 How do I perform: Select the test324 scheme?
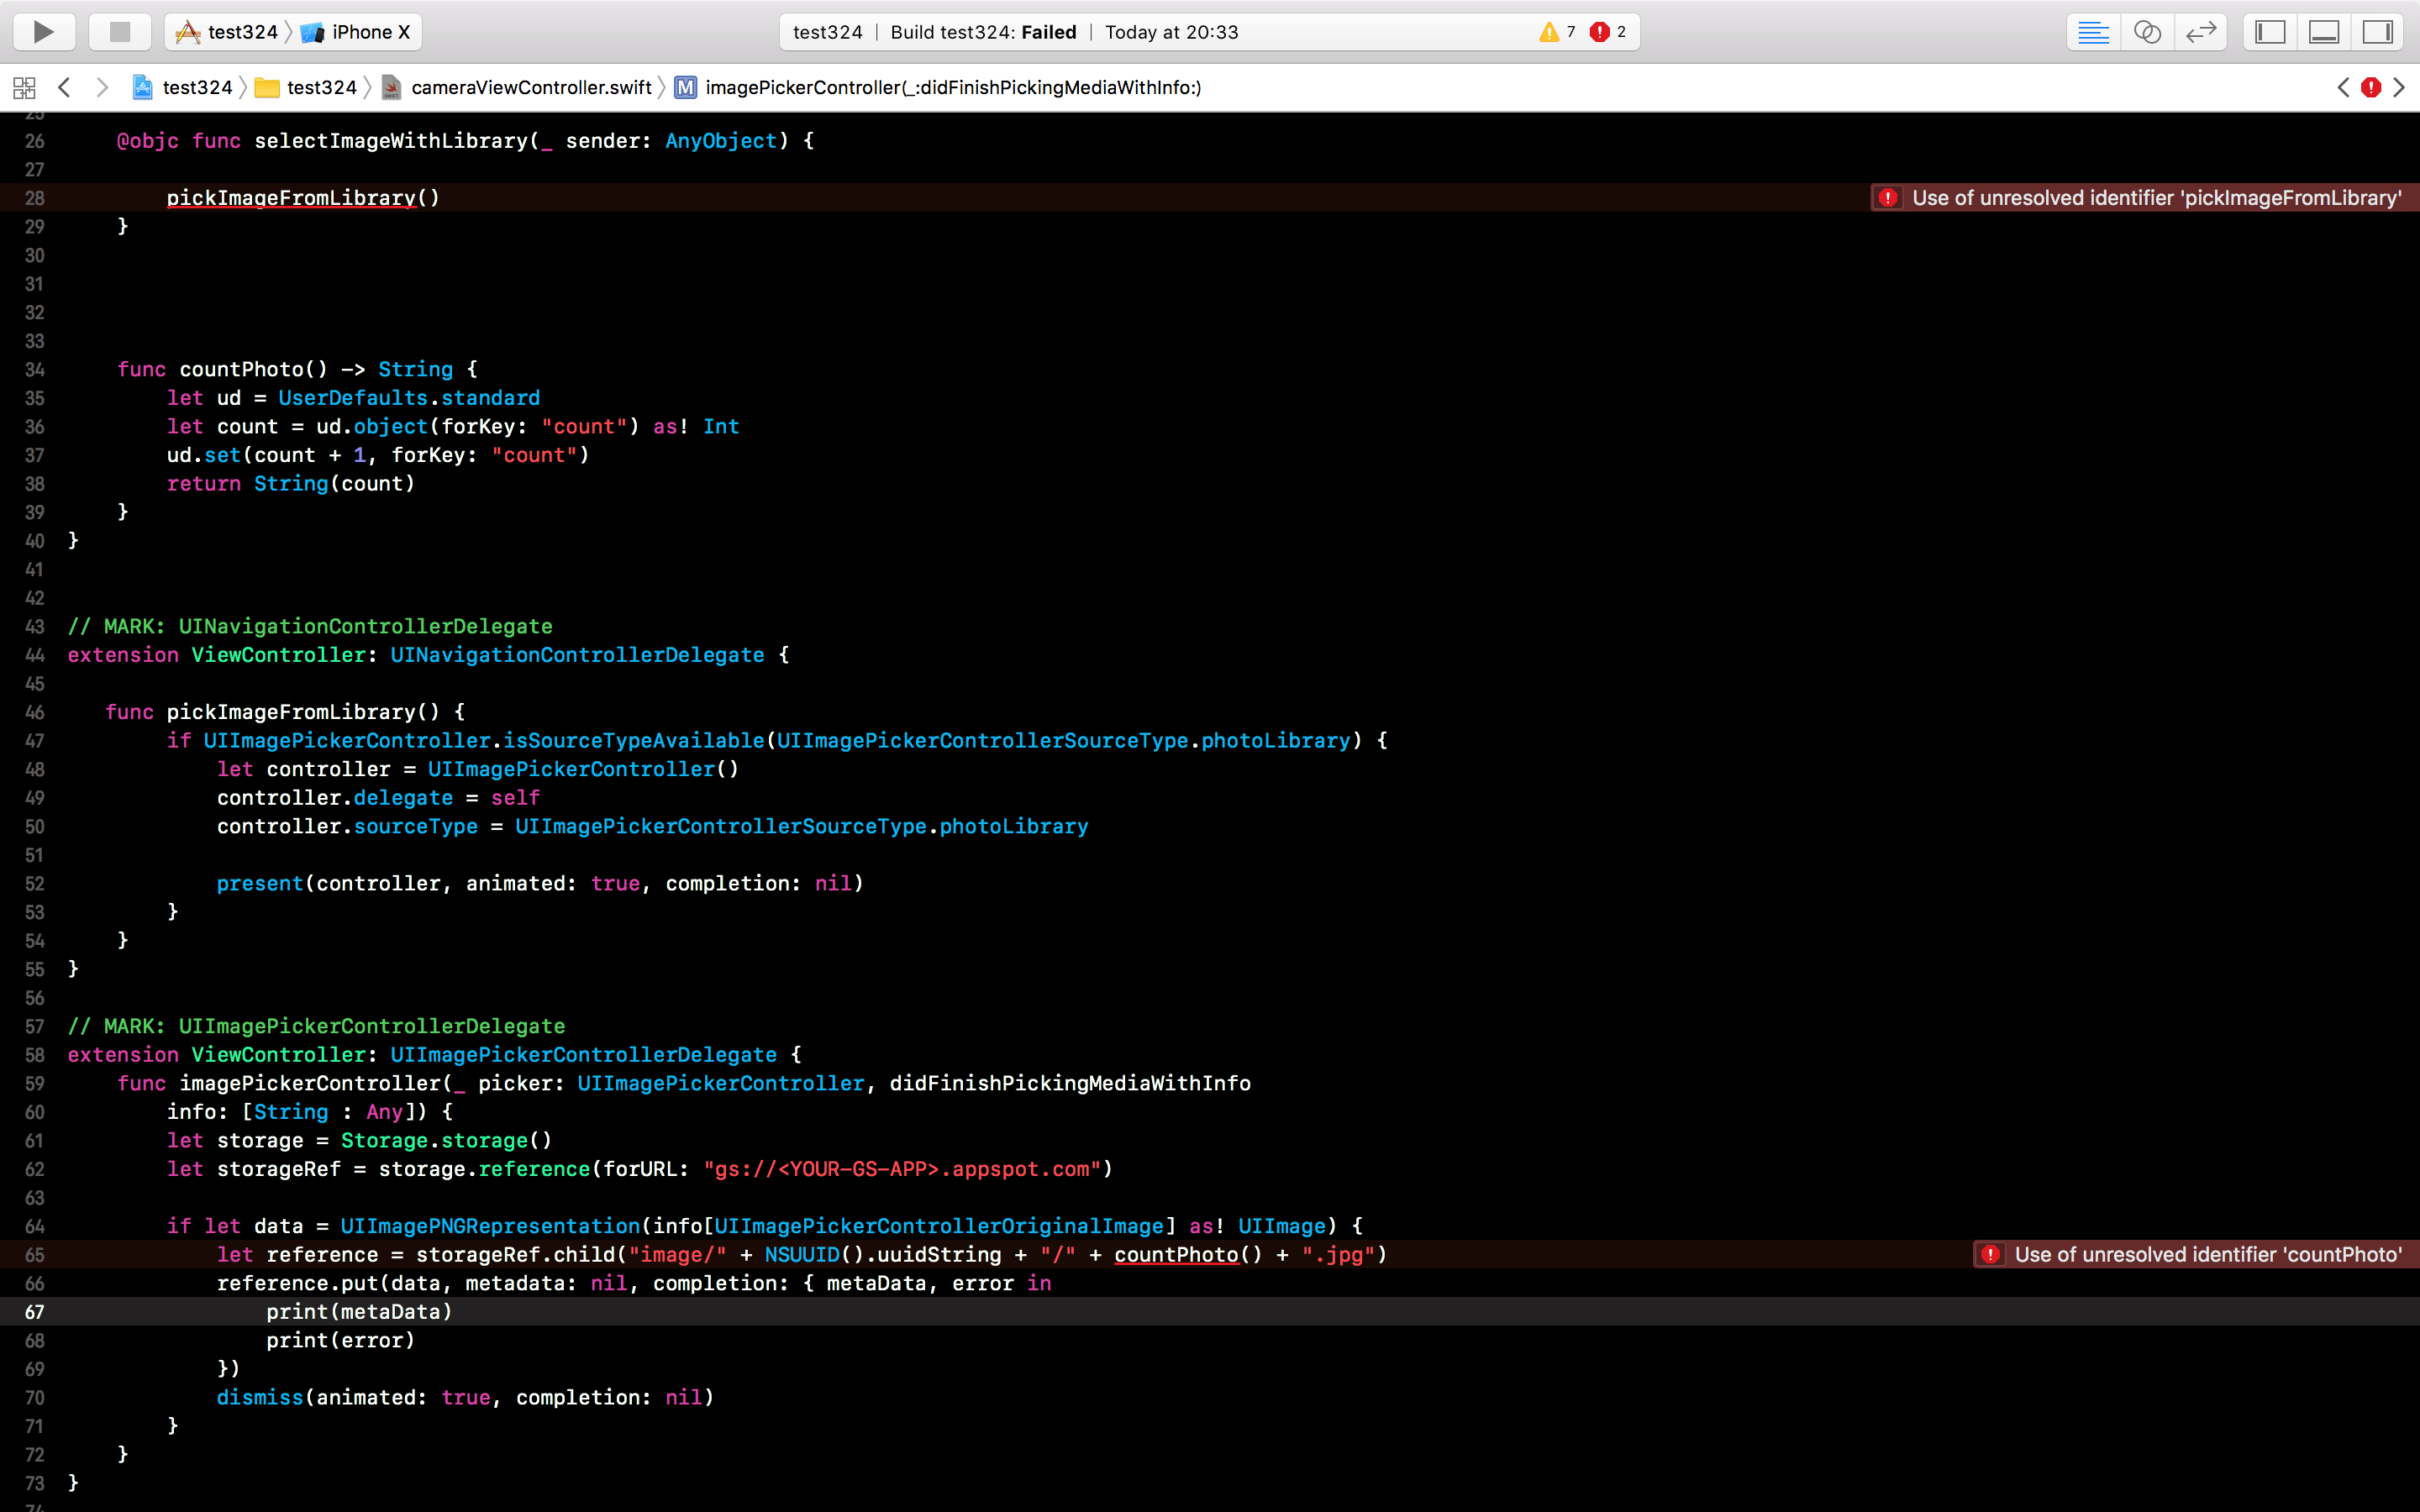coord(228,32)
